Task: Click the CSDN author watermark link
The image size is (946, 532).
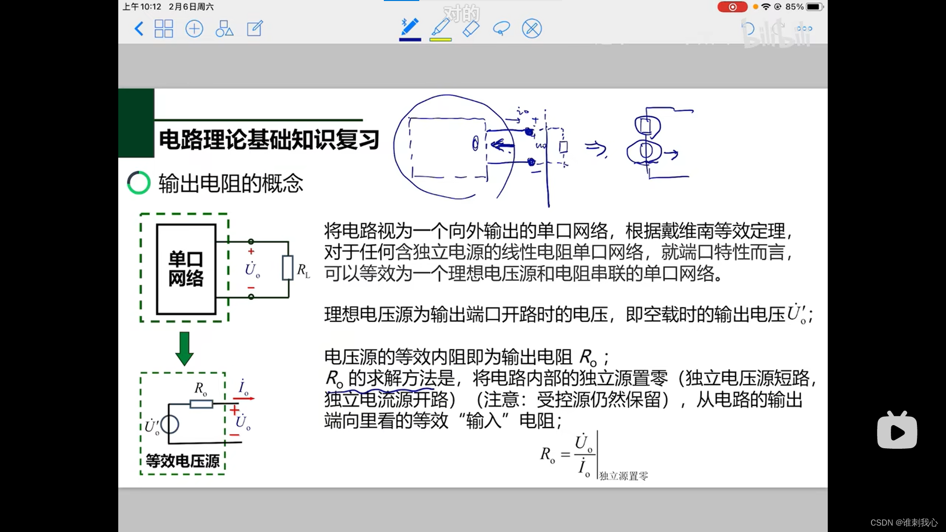Action: pos(904,523)
